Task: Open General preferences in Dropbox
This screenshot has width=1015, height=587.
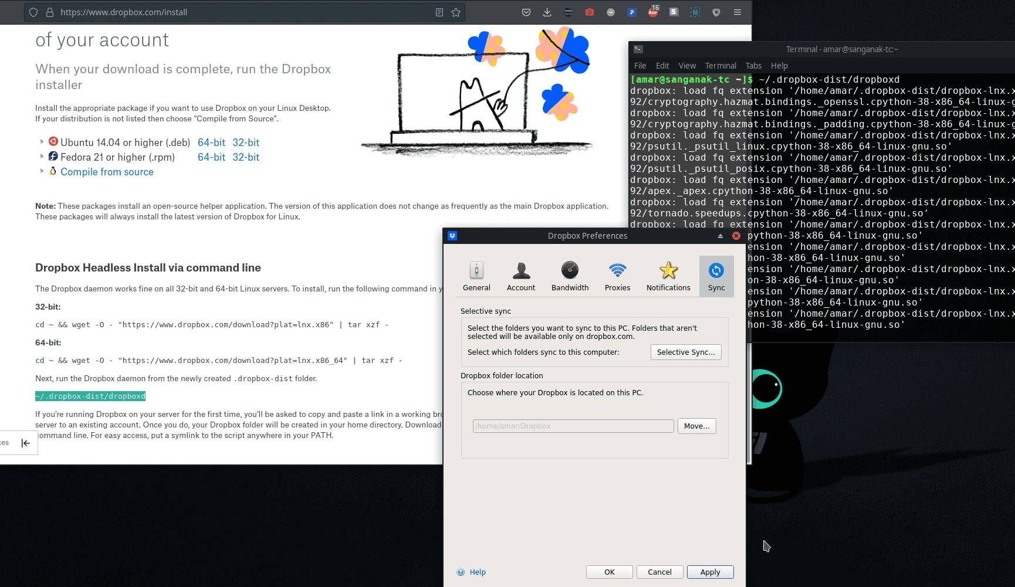Action: pyautogui.click(x=476, y=276)
